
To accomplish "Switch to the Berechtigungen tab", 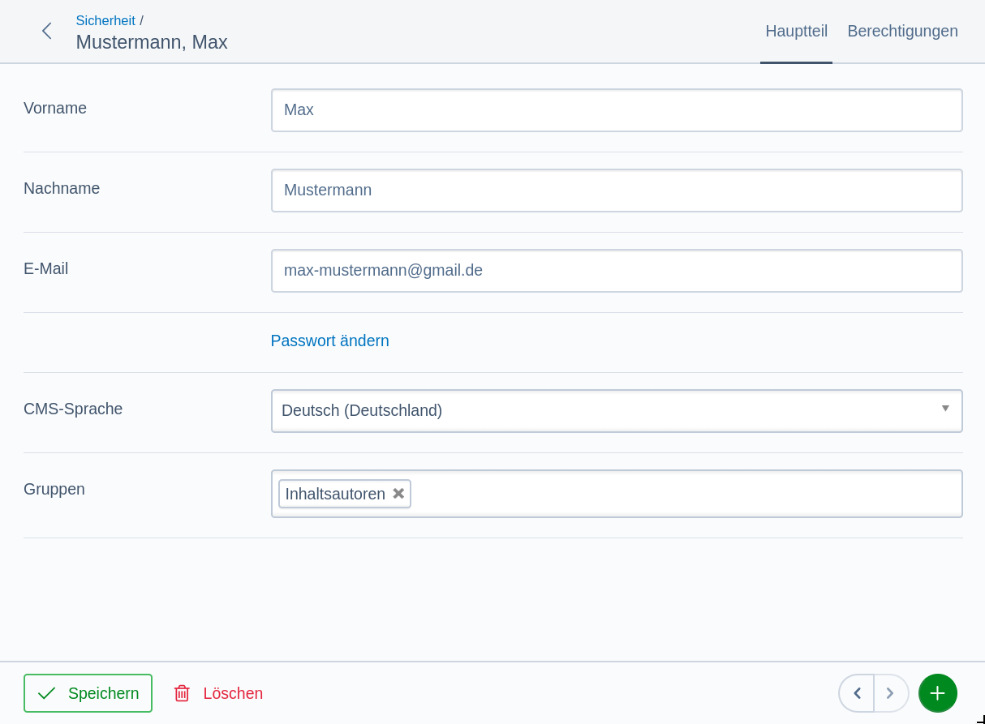I will [x=902, y=31].
